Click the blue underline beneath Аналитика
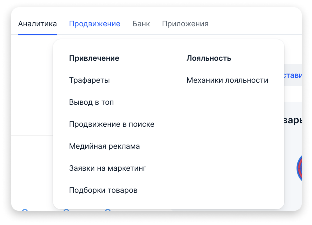 click(x=37, y=34)
